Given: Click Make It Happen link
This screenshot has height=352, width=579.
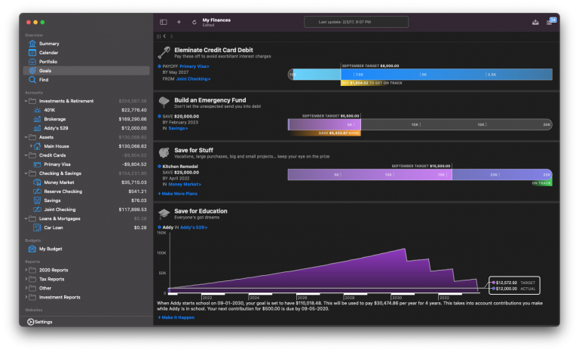Looking at the screenshot, I should click(176, 317).
